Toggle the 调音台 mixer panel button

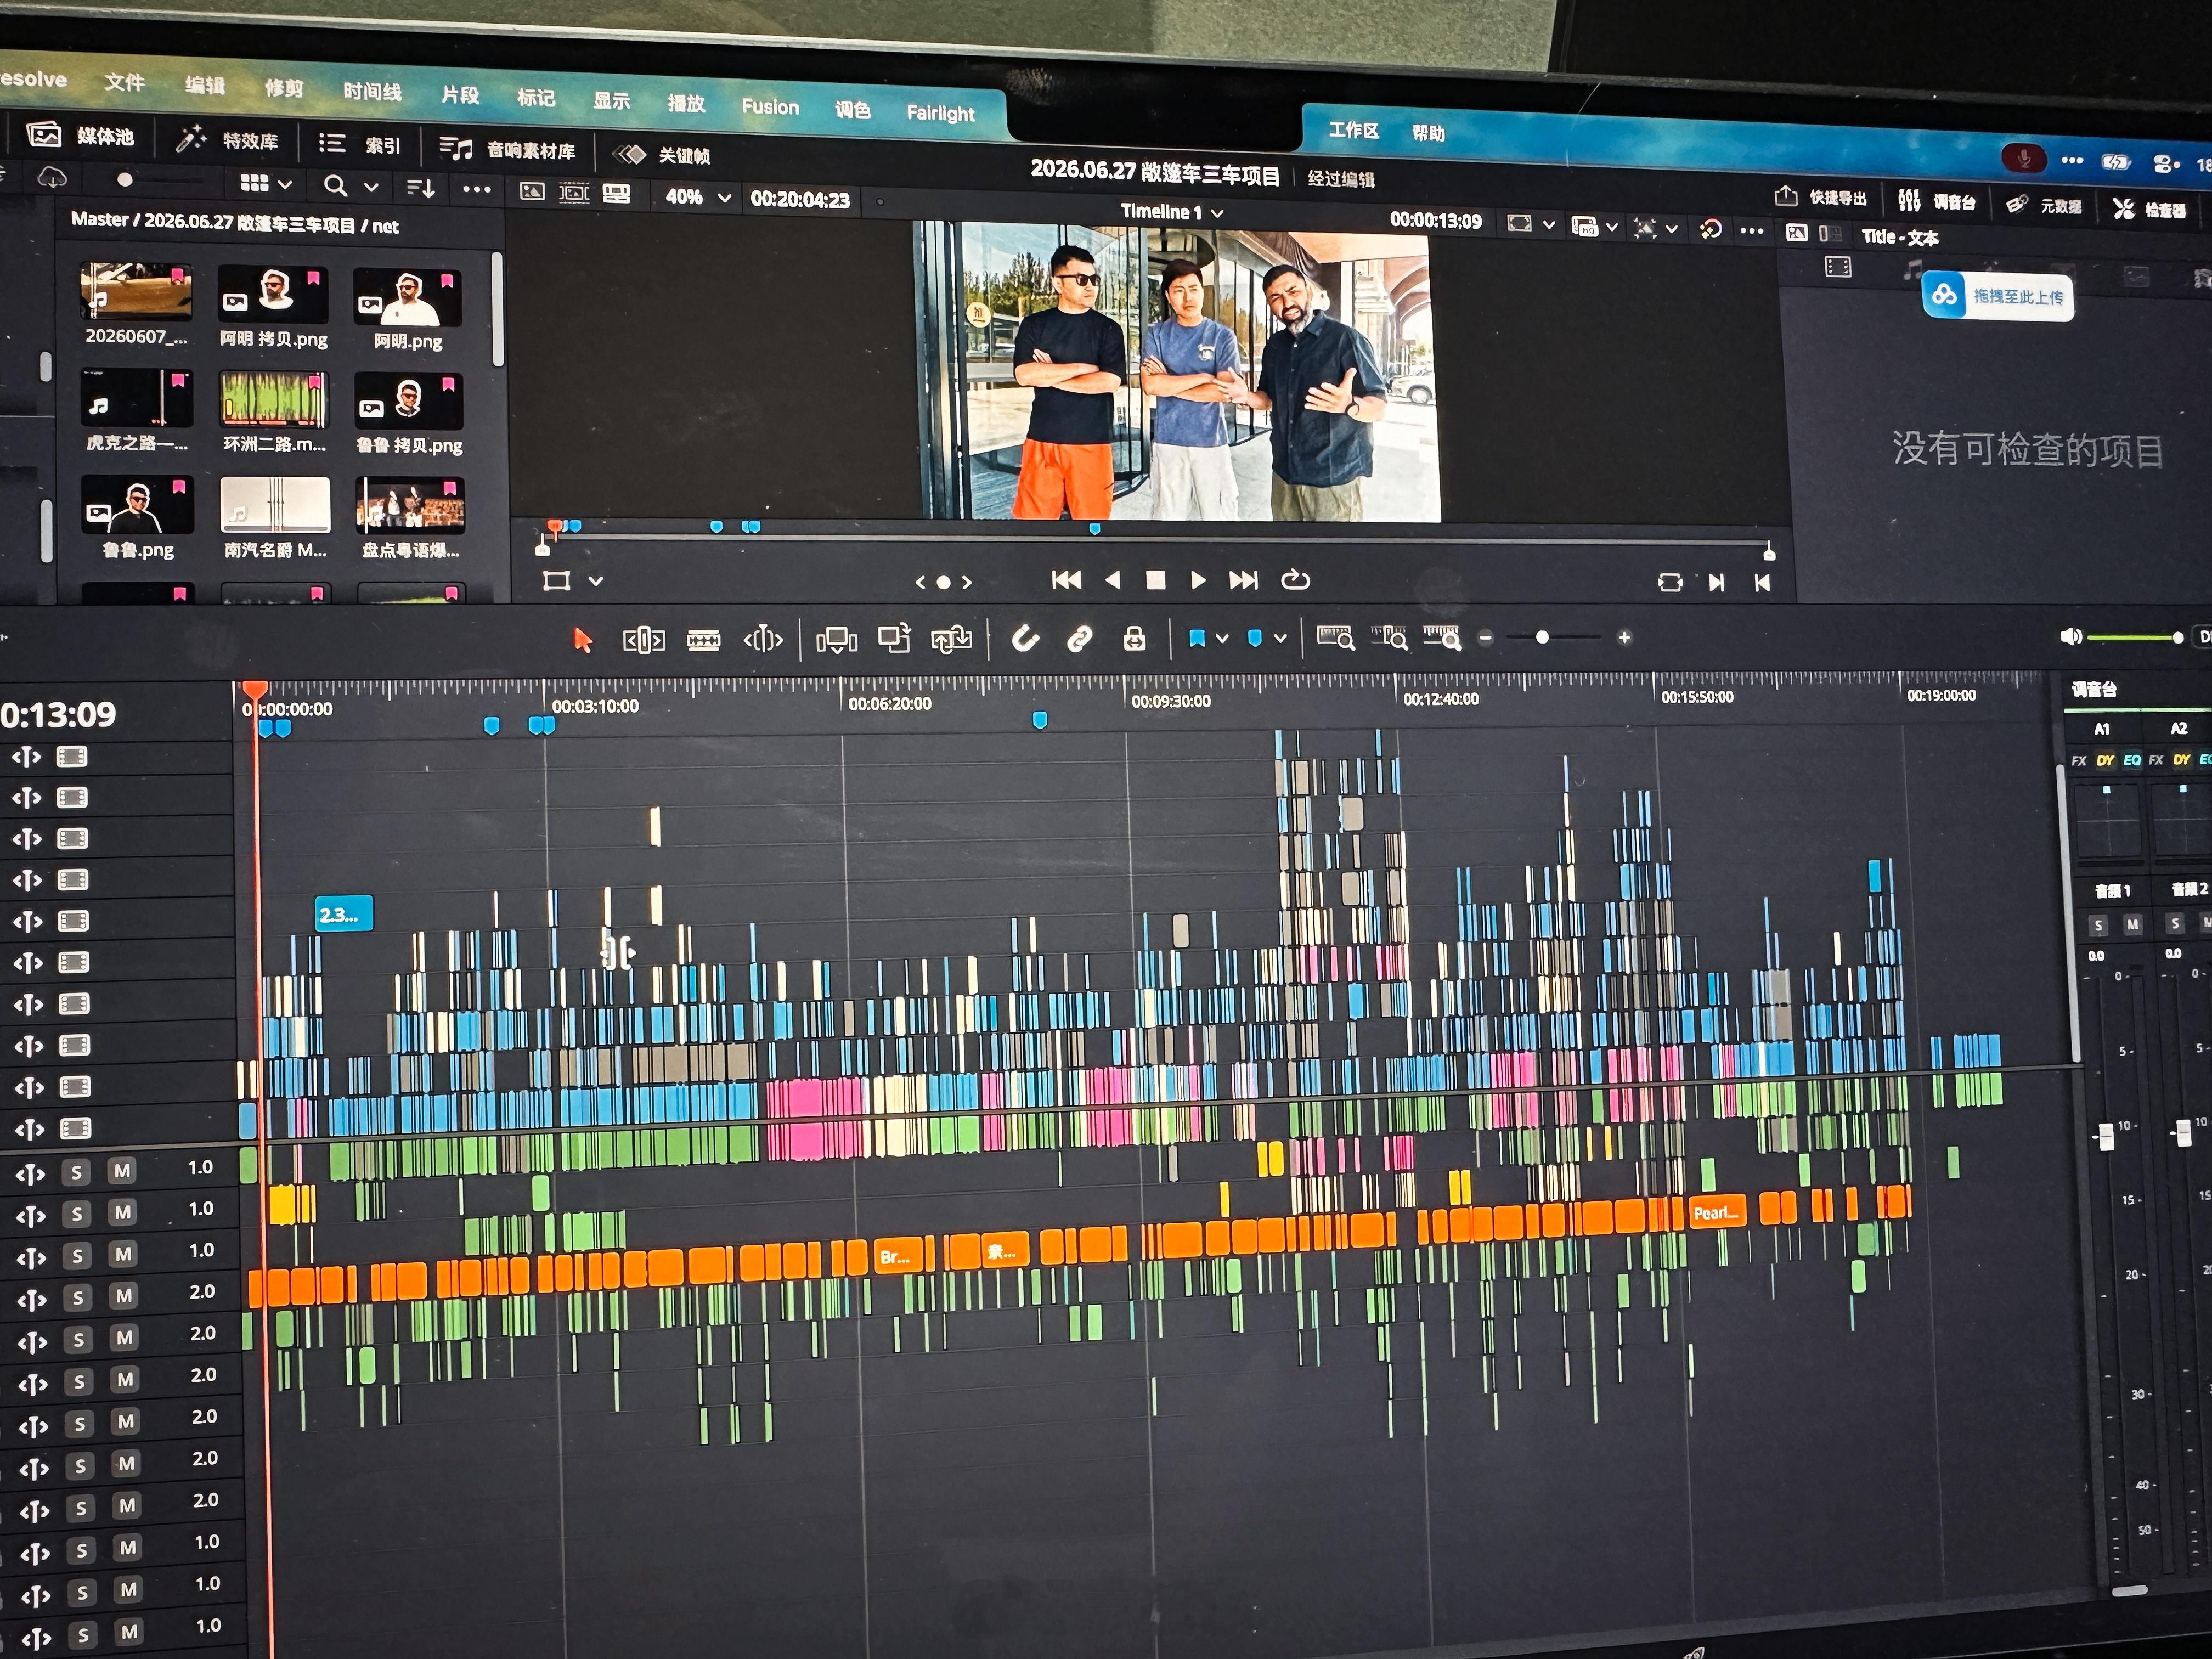point(1936,201)
